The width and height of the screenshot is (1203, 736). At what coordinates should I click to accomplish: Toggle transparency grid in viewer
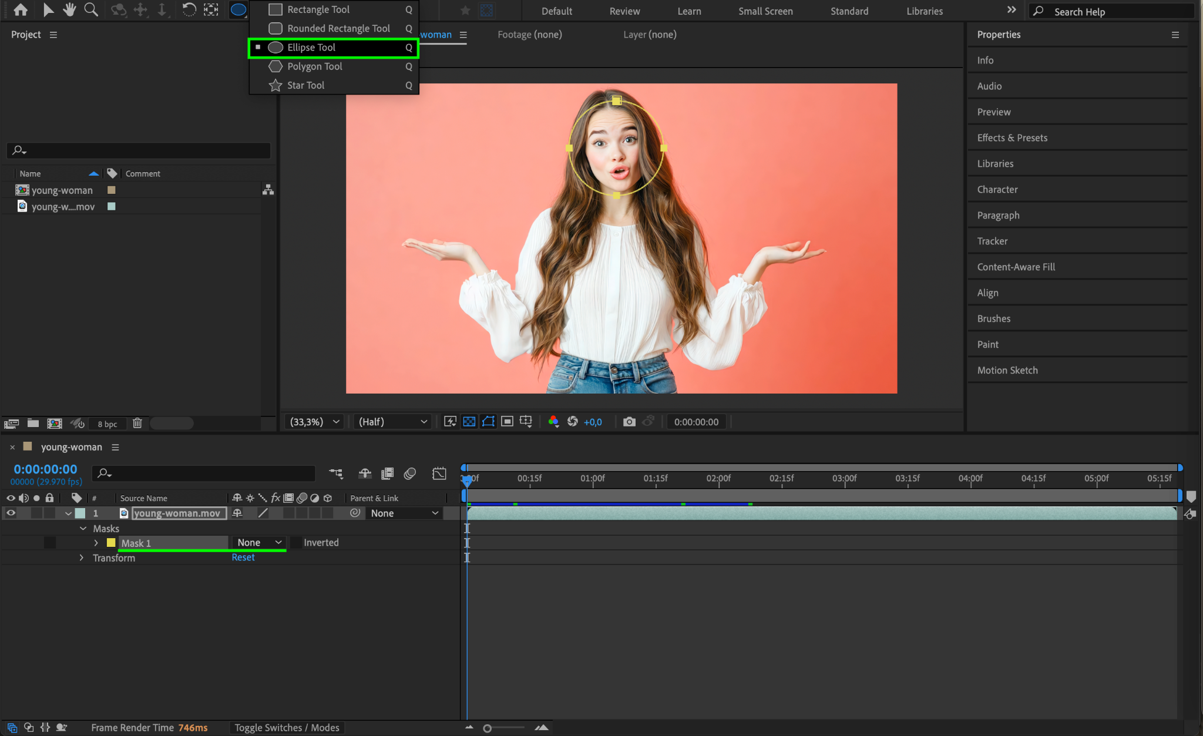pyautogui.click(x=469, y=422)
